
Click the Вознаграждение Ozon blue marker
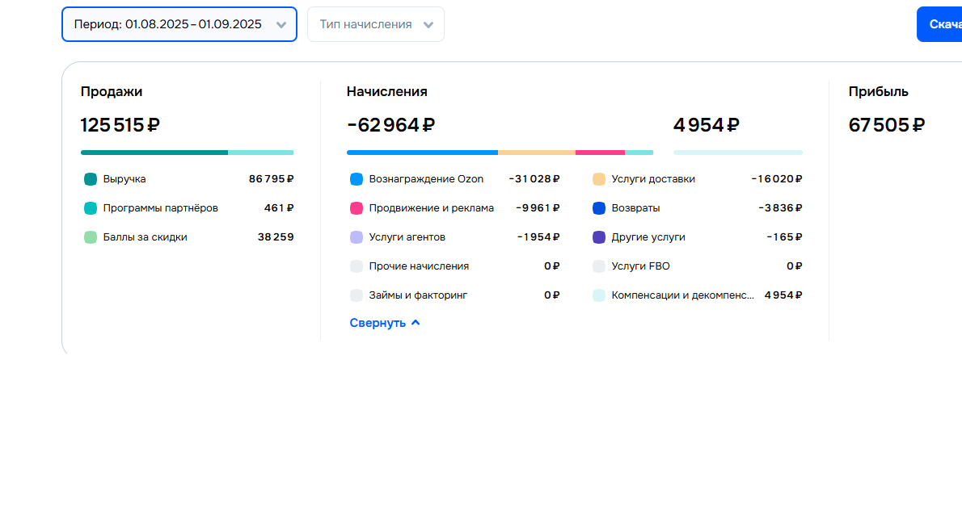pyautogui.click(x=357, y=179)
